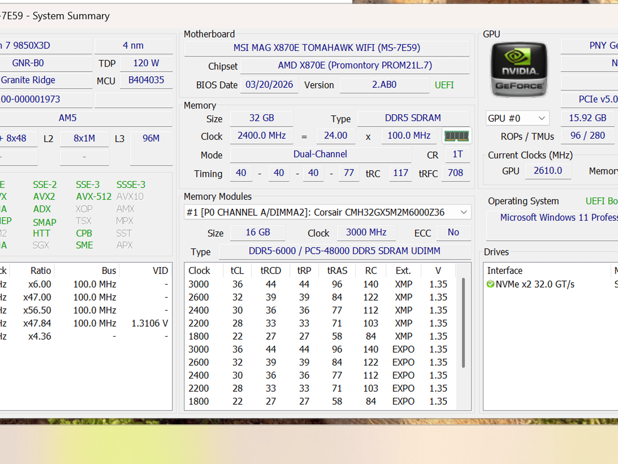Click the tRAS column header
This screenshot has height=464, width=618.
click(337, 271)
